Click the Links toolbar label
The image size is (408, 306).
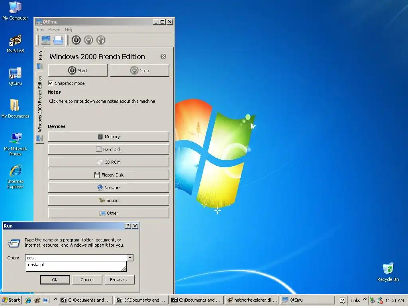(x=355, y=300)
